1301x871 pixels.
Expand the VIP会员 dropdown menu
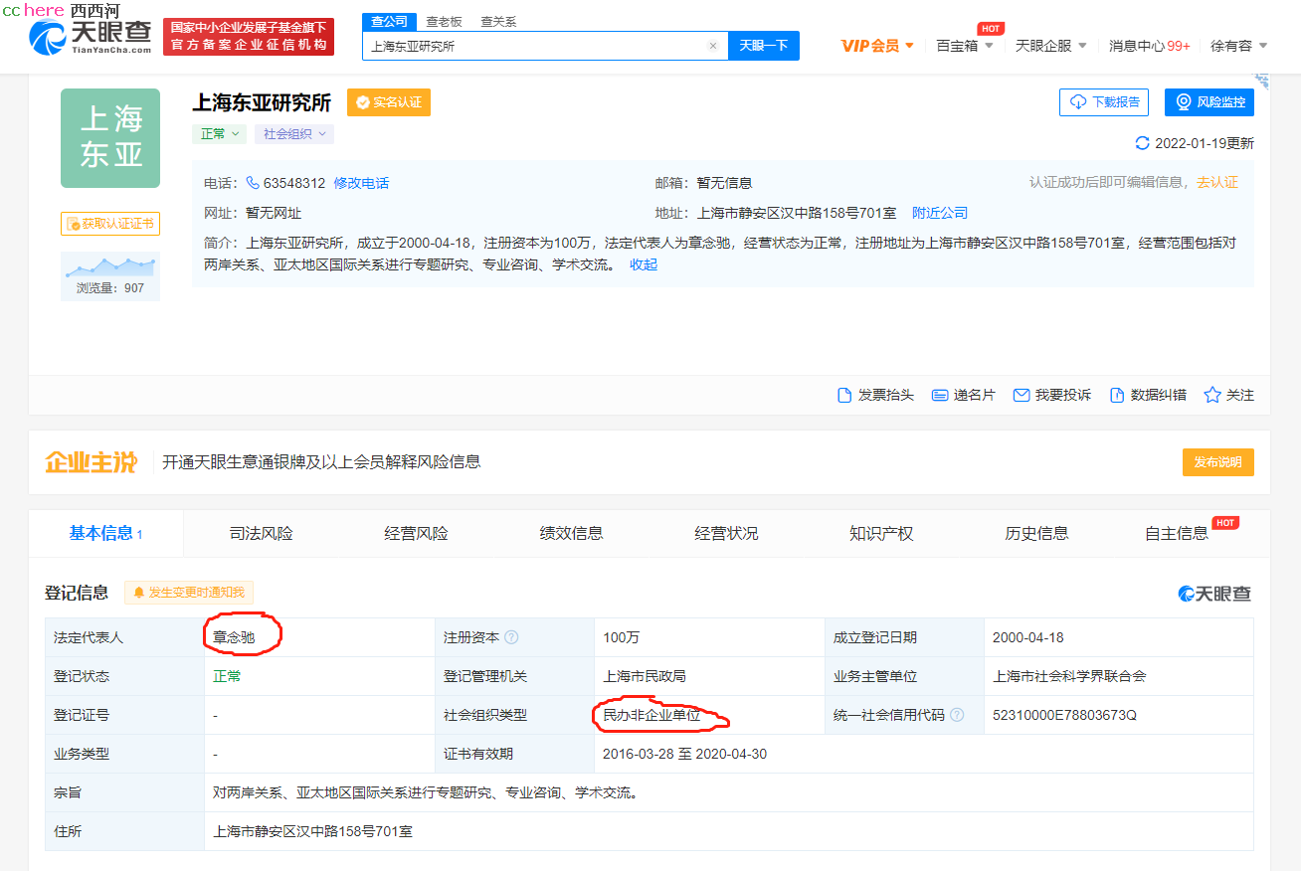pyautogui.click(x=877, y=46)
